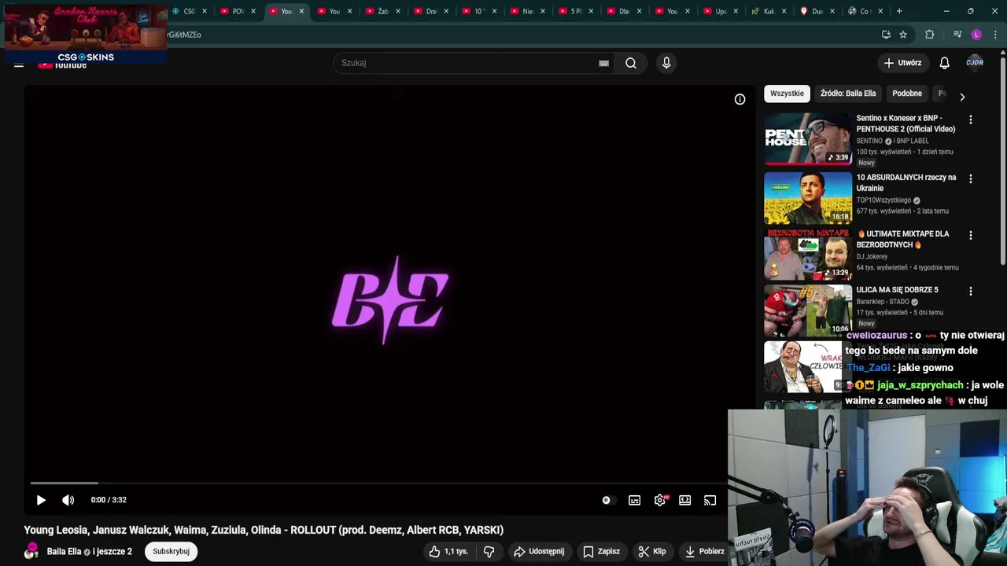Install app icon in address bar
Screen dimensions: 1007x566
(x=886, y=35)
